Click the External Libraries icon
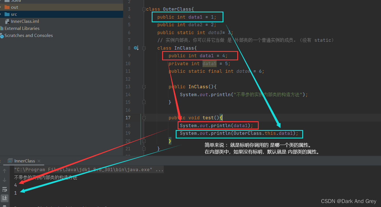This screenshot has height=207, width=381. pos(2,28)
